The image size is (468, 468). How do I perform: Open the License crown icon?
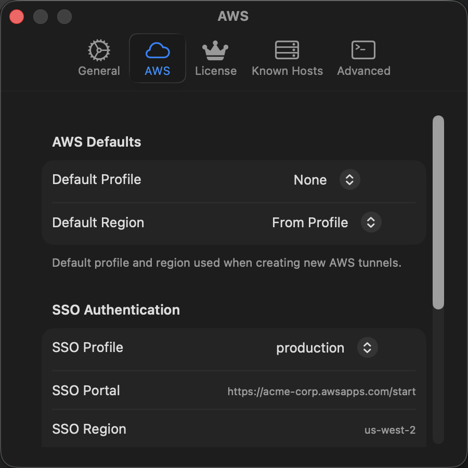coord(216,50)
